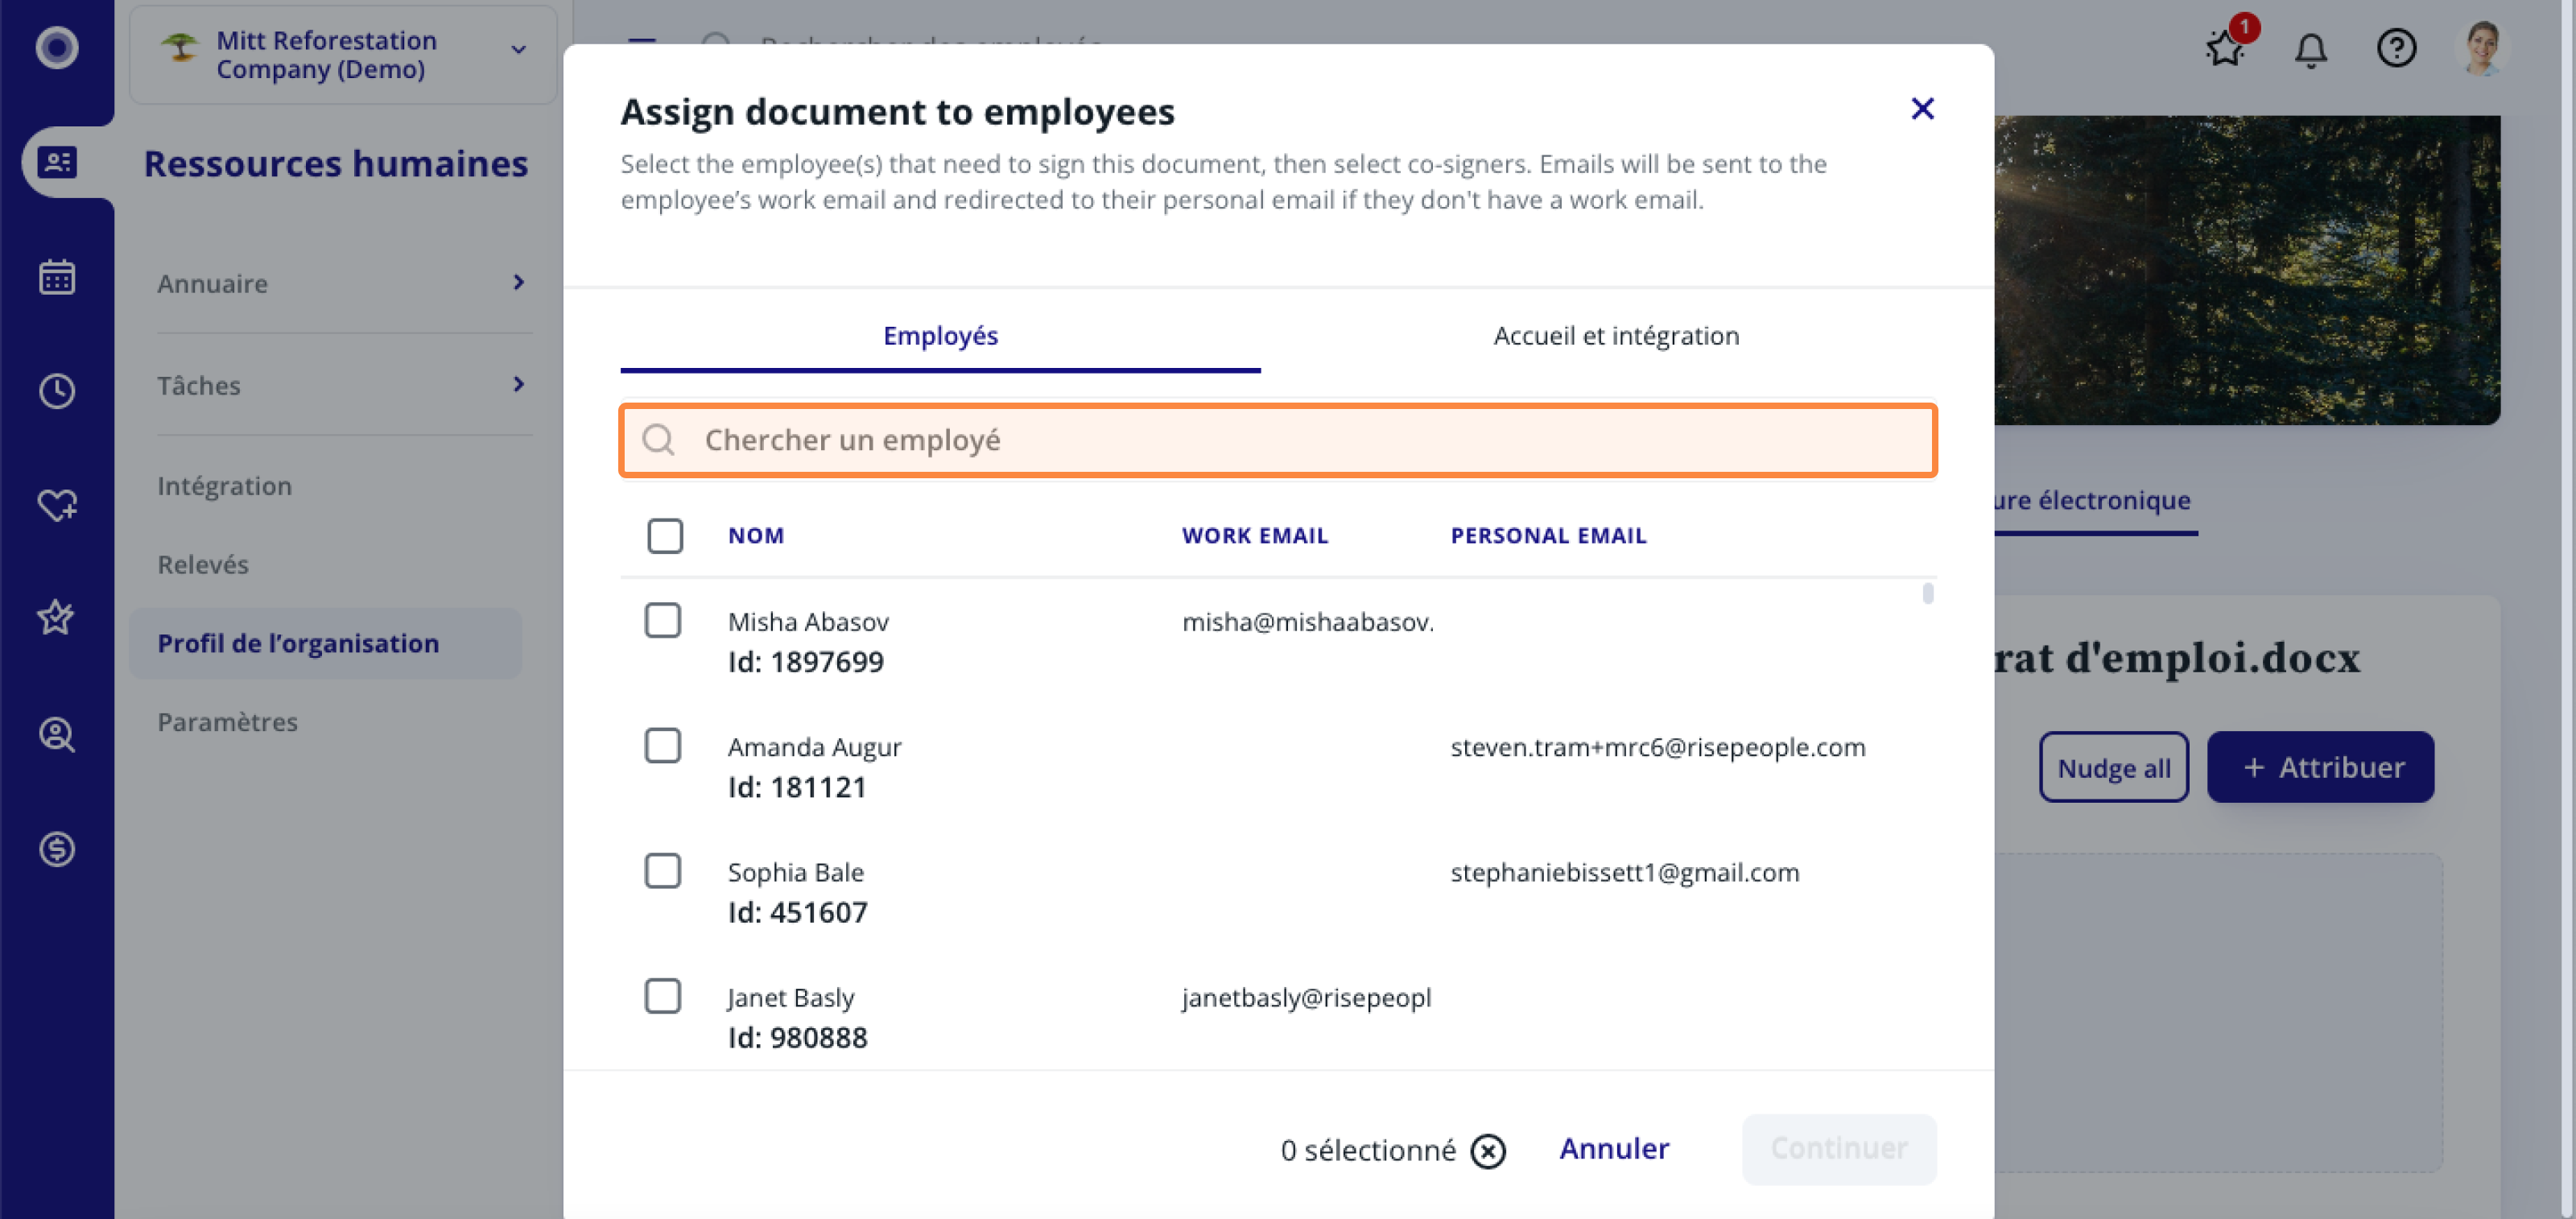
Task: Check the box for Misha Abasov
Action: pos(662,620)
